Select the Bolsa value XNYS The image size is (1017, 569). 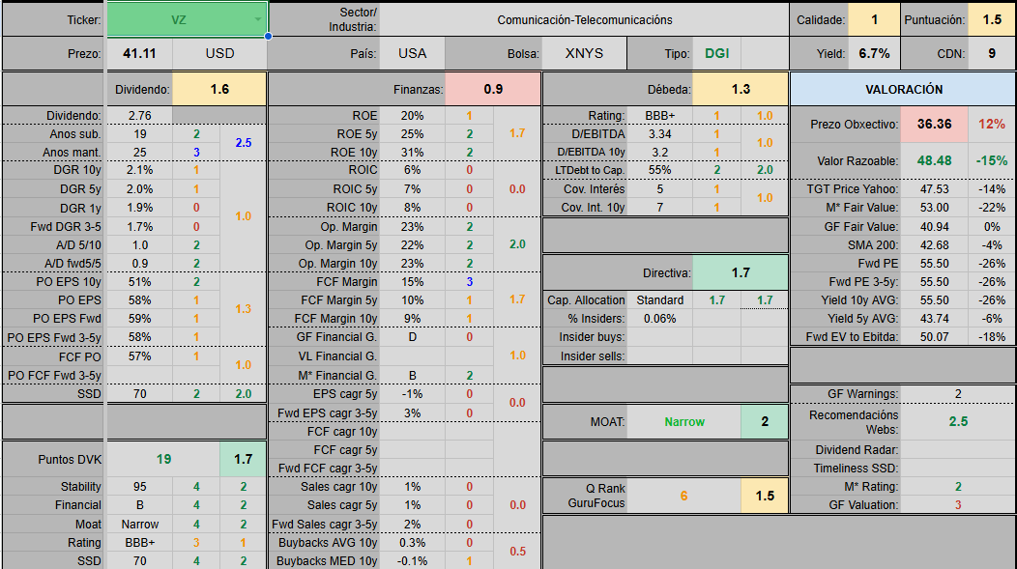[x=584, y=53]
